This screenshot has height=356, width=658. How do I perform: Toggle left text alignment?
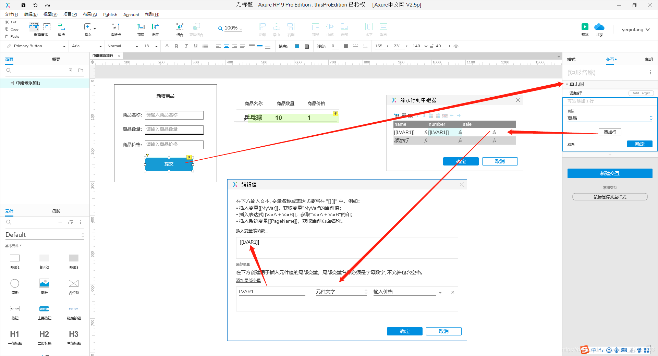(x=219, y=46)
